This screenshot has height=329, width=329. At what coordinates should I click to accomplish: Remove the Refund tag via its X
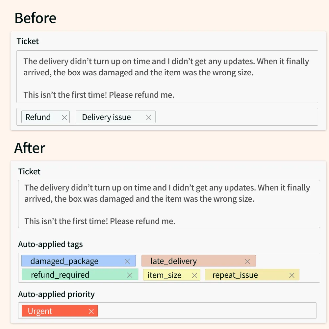(64, 117)
